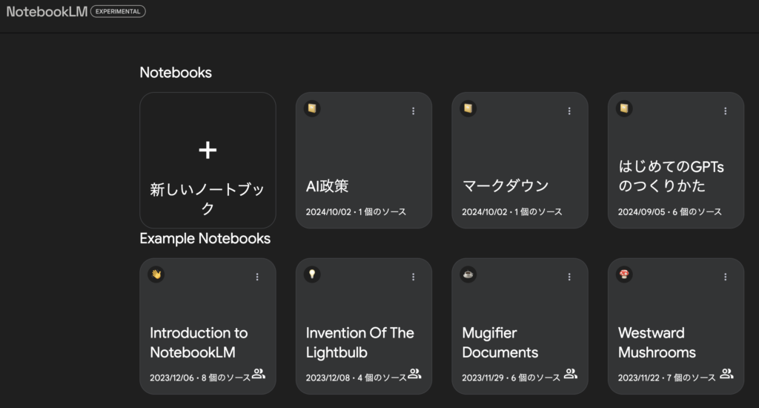Open the three-dot menu on マークダウン card

(x=569, y=111)
